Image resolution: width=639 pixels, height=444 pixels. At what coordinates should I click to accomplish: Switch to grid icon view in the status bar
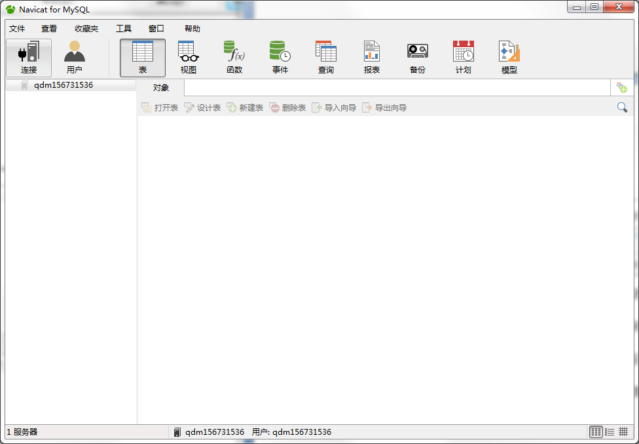coord(596,432)
